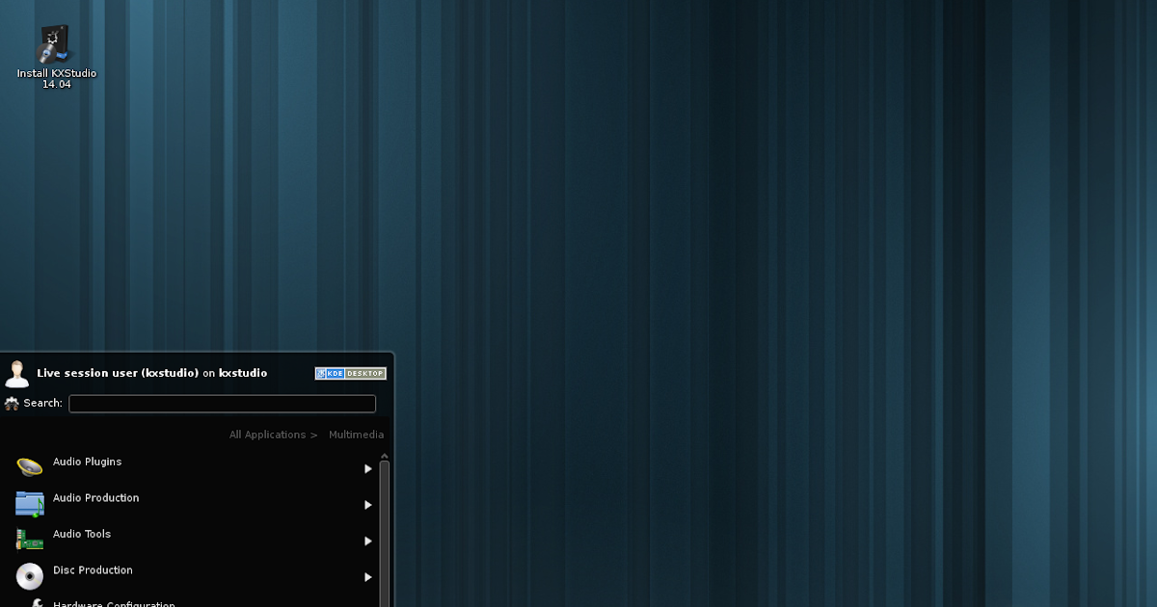The height and width of the screenshot is (607, 1157).
Task: Open Install KXStudio 14.04 desktop icon
Action: (54, 43)
